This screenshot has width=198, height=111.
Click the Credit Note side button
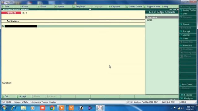[x=188, y=42]
